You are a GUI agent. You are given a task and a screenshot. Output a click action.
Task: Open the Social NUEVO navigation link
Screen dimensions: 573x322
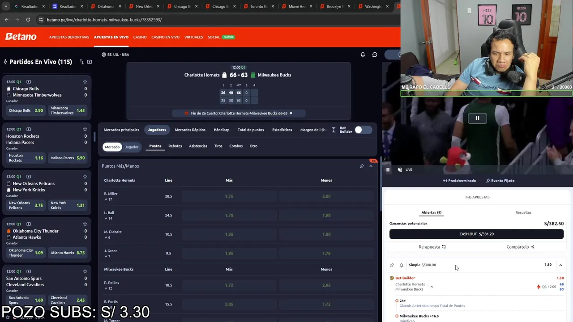[221, 37]
